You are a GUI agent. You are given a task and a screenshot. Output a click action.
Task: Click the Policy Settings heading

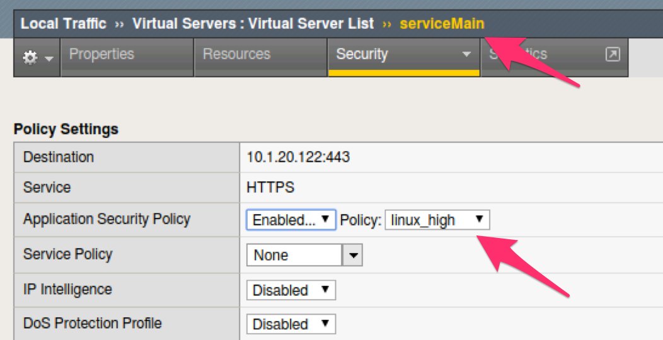66,129
